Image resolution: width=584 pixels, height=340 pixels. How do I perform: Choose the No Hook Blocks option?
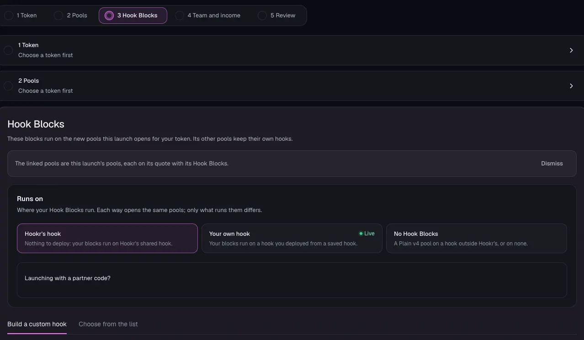477,238
